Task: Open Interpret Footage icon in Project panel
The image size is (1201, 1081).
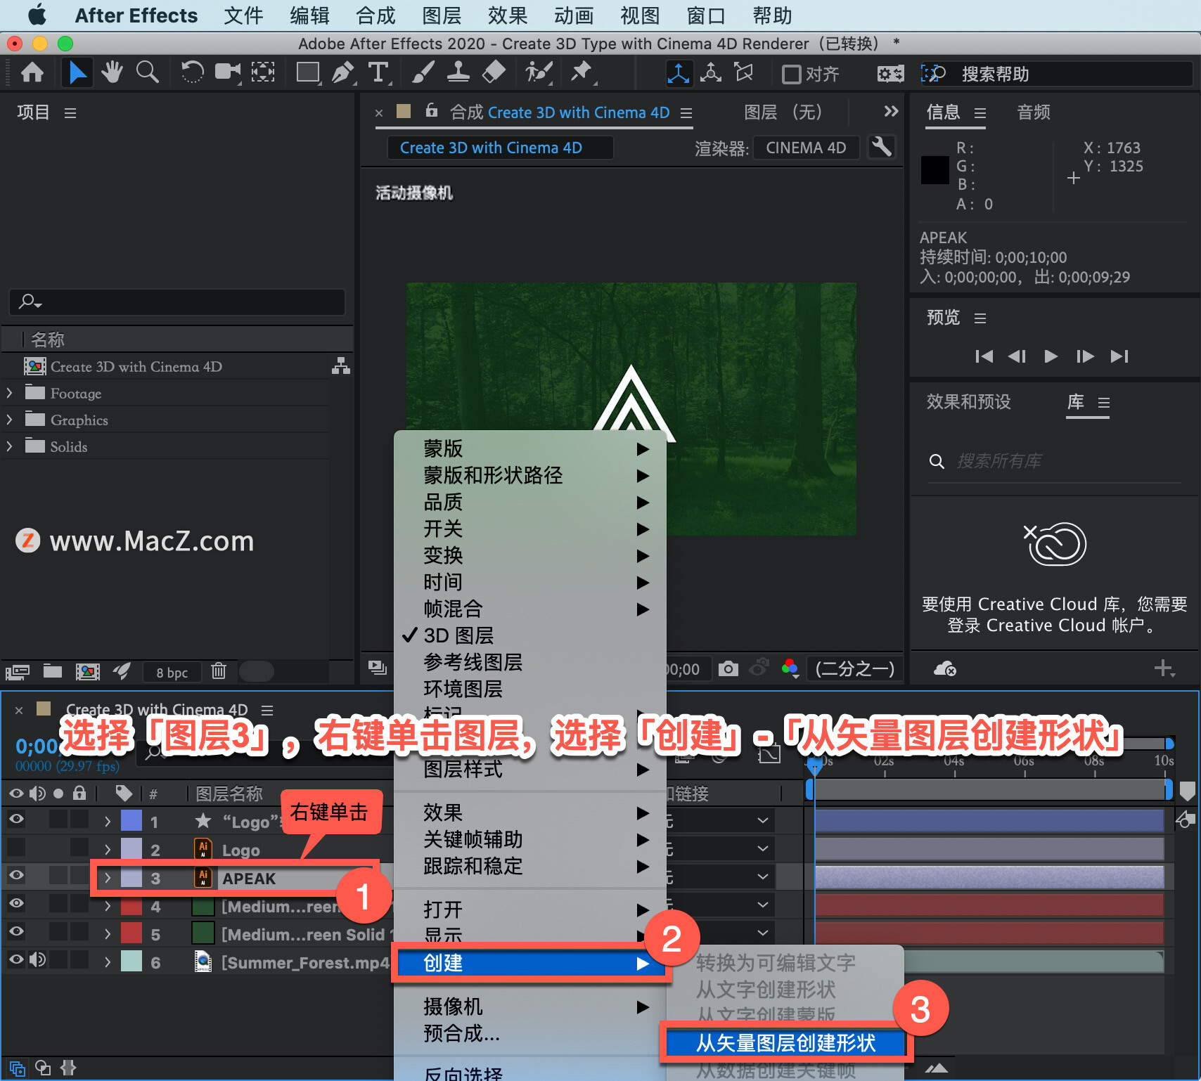Action: click(18, 672)
